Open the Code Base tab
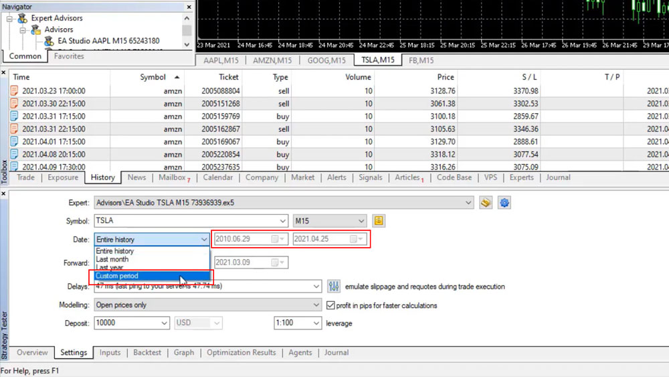669x377 pixels. pyautogui.click(x=454, y=177)
